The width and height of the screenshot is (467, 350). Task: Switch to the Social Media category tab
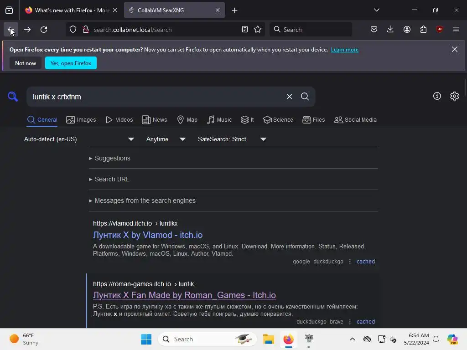click(355, 120)
